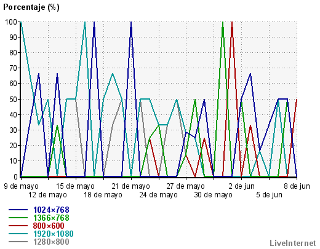Click the 40 value on Y axis

pos(14,115)
